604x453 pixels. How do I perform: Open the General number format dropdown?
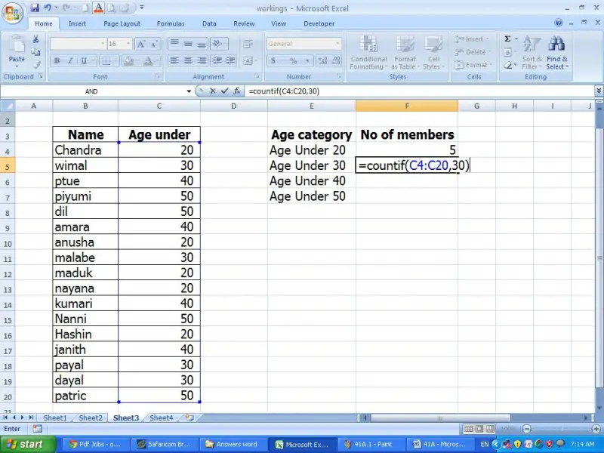point(337,44)
